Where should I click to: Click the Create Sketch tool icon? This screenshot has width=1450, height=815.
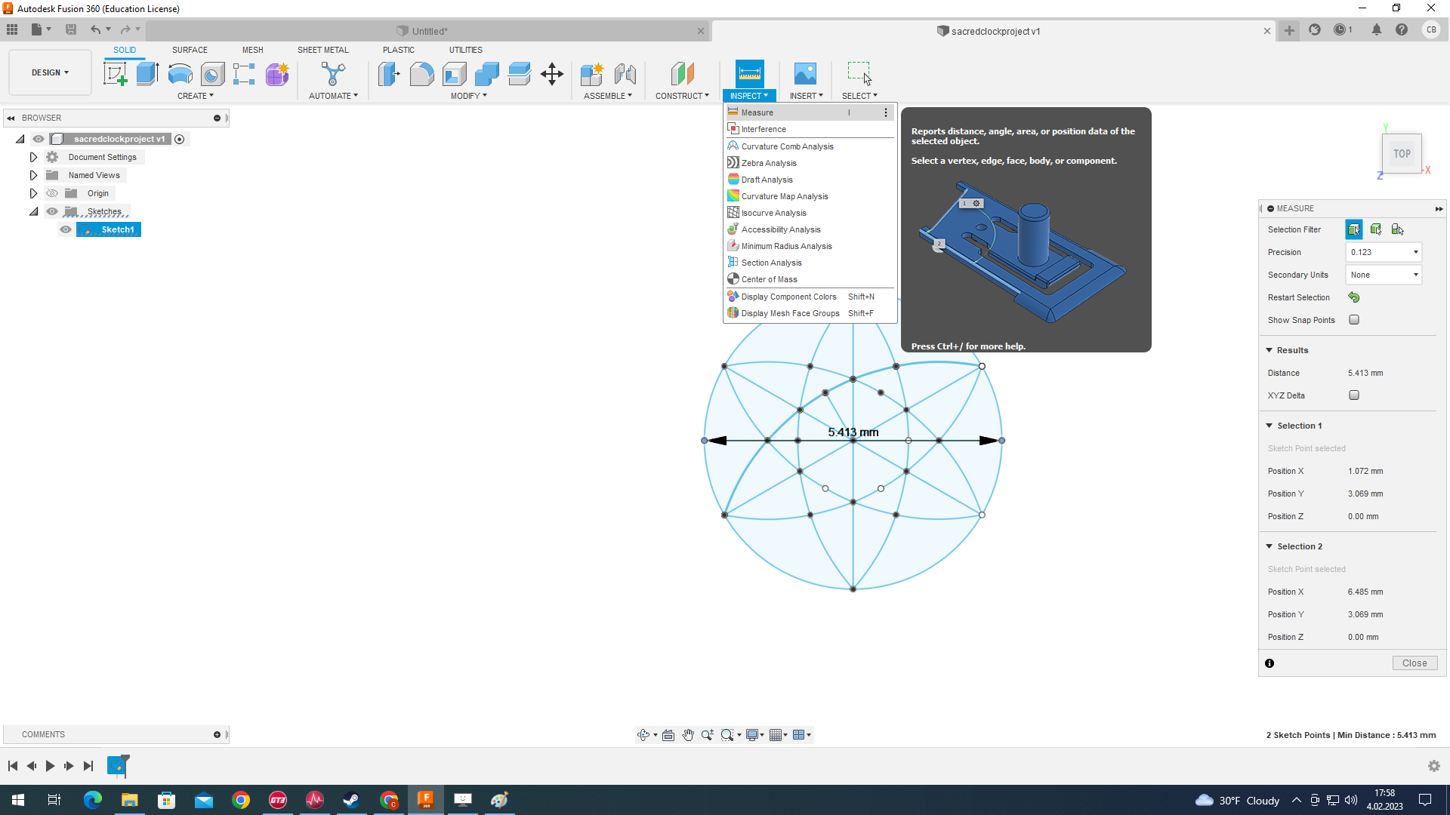(x=115, y=74)
